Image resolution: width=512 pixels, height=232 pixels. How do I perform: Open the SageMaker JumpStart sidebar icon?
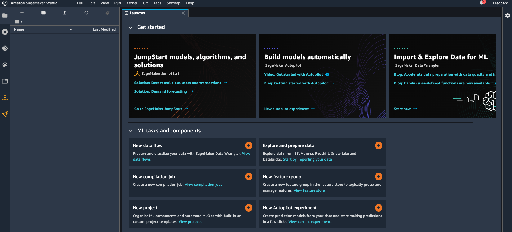5,98
